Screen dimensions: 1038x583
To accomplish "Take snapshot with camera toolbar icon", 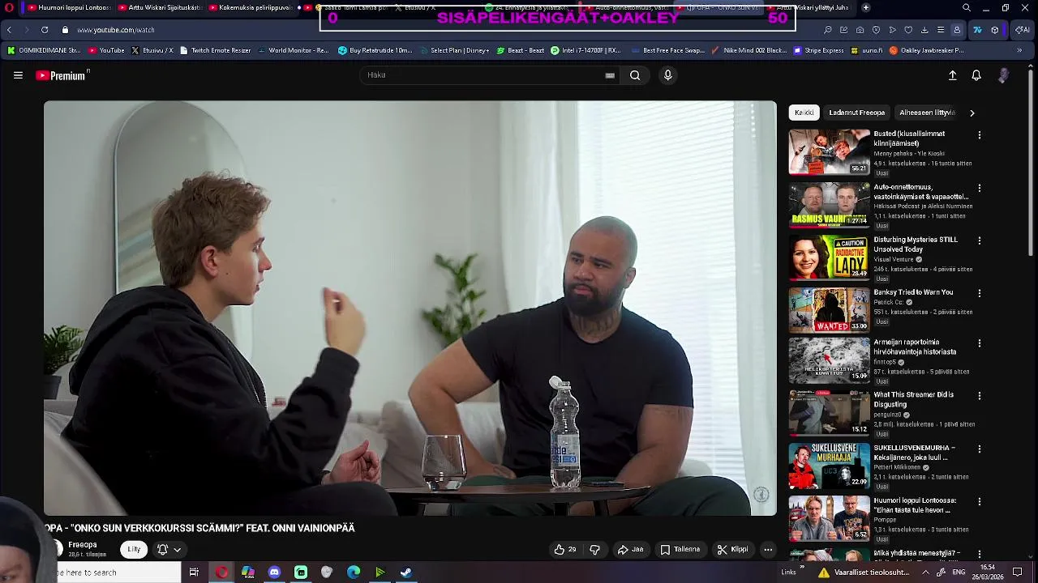I will coord(860,30).
